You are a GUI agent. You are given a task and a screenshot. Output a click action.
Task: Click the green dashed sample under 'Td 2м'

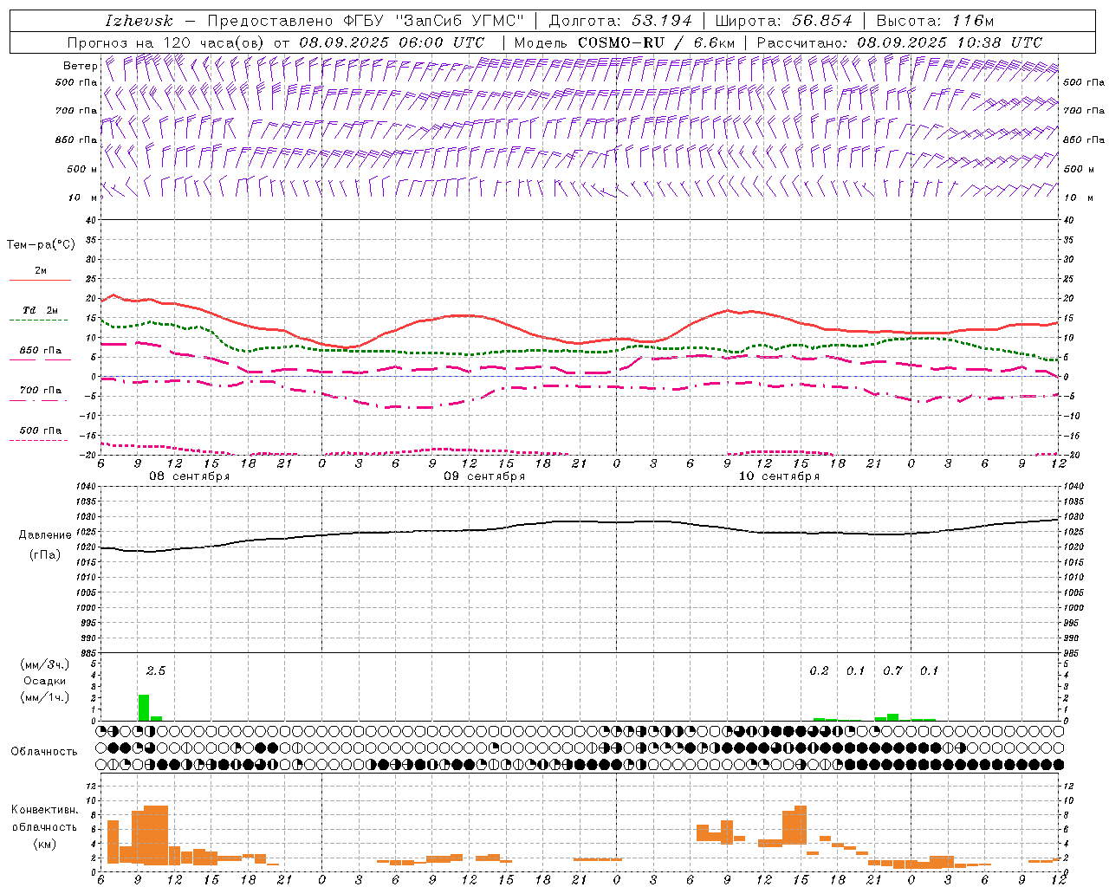(x=39, y=320)
